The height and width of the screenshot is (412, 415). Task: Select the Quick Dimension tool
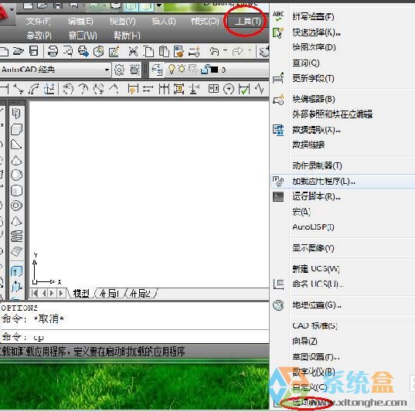point(133,89)
